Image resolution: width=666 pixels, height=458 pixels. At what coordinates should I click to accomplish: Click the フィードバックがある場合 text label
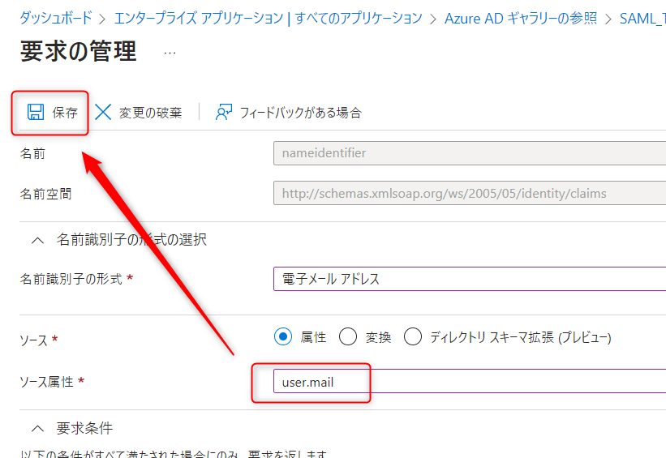click(300, 113)
